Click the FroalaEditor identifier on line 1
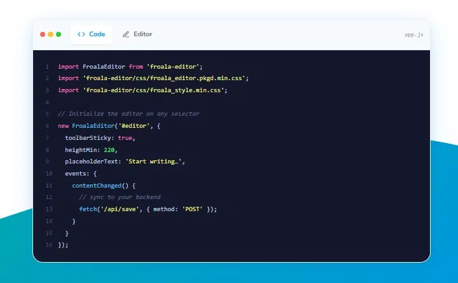Screen dimensions: 458x283 (x=104, y=67)
